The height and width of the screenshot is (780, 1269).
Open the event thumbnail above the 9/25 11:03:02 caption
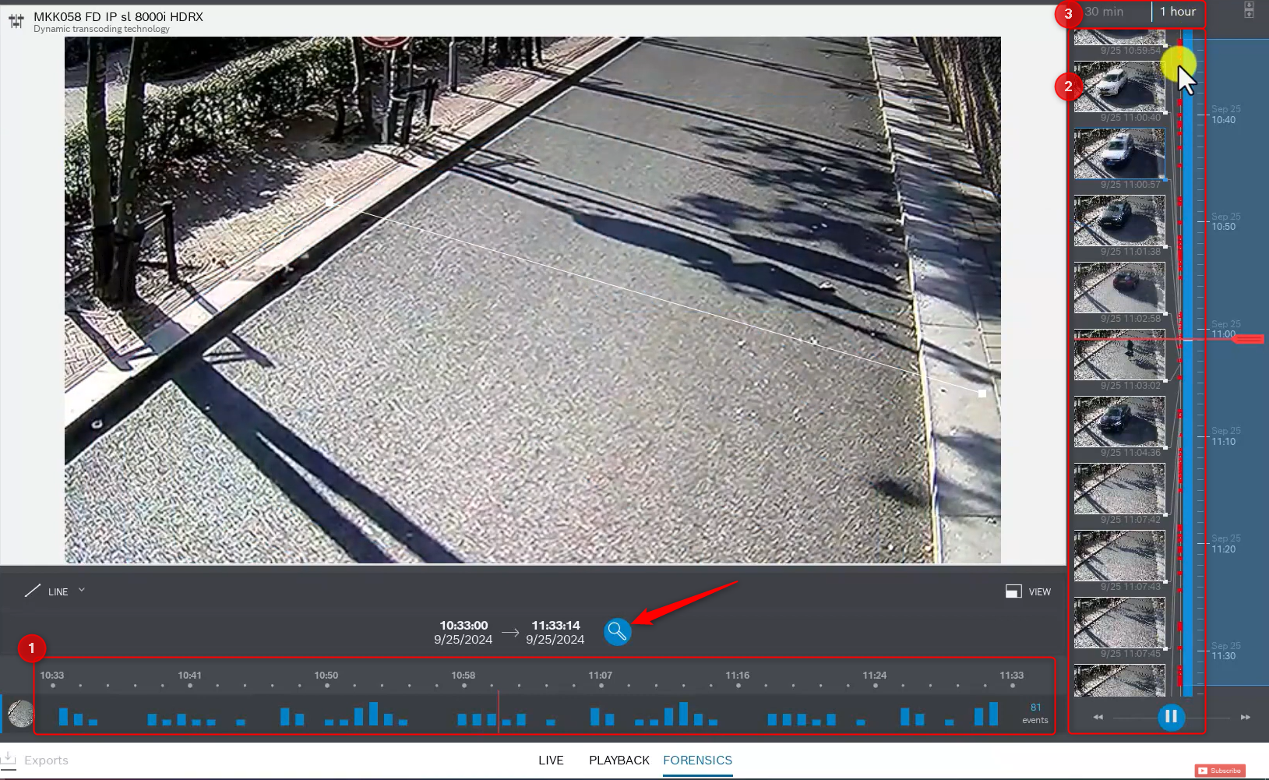[x=1119, y=355]
